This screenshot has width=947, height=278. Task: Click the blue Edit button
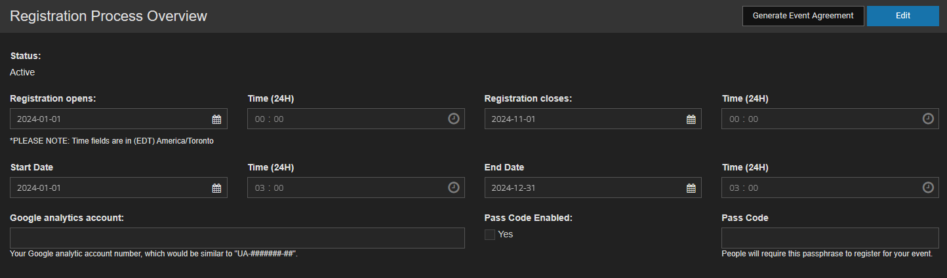(902, 16)
